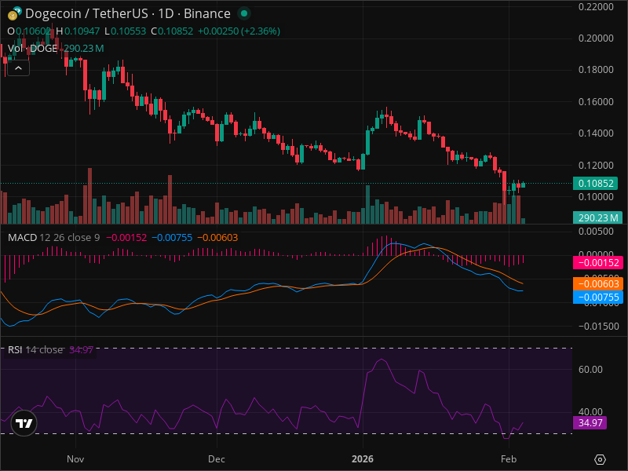Click the 2026 year marker on time axis
The image size is (628, 471).
[x=363, y=459]
